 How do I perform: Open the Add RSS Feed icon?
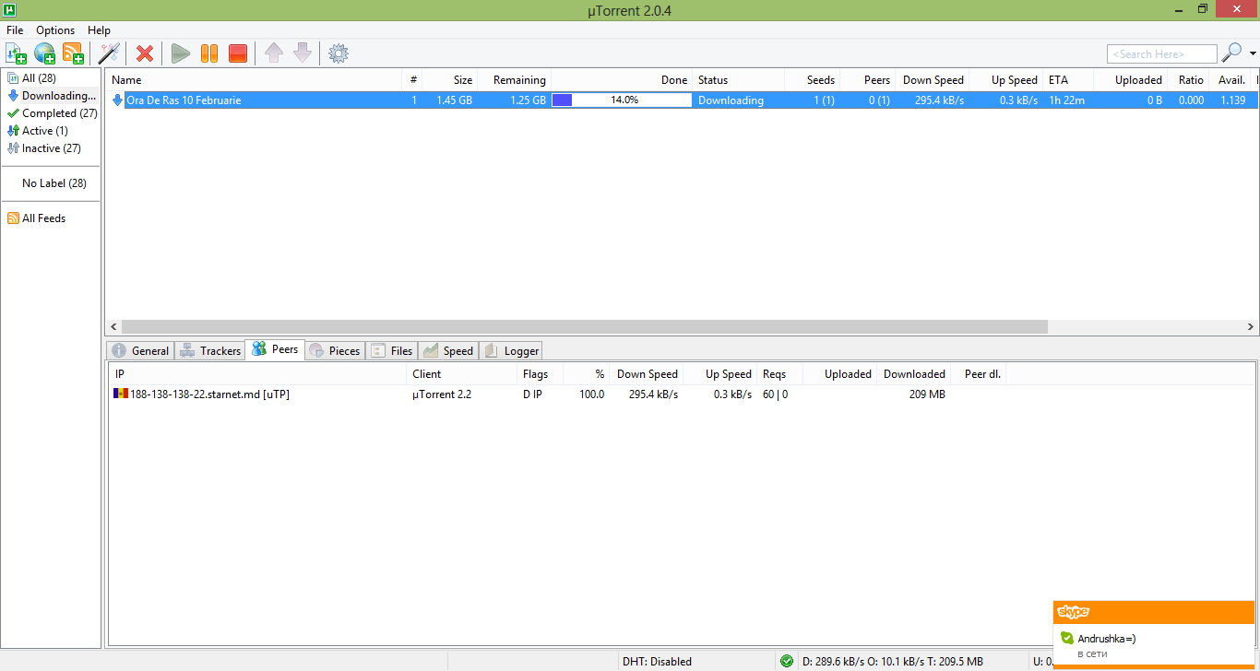coord(73,53)
